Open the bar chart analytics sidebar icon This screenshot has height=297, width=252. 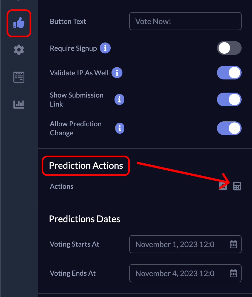(19, 104)
